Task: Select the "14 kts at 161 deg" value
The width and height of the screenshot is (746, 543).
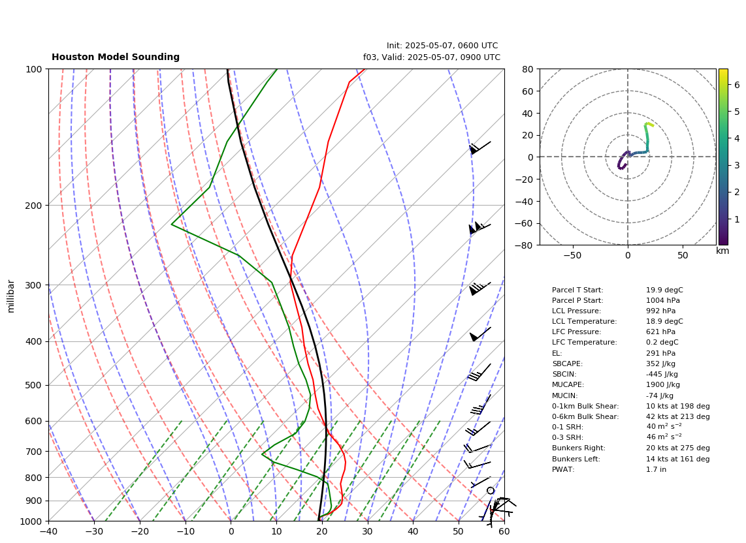Action: pos(678,459)
